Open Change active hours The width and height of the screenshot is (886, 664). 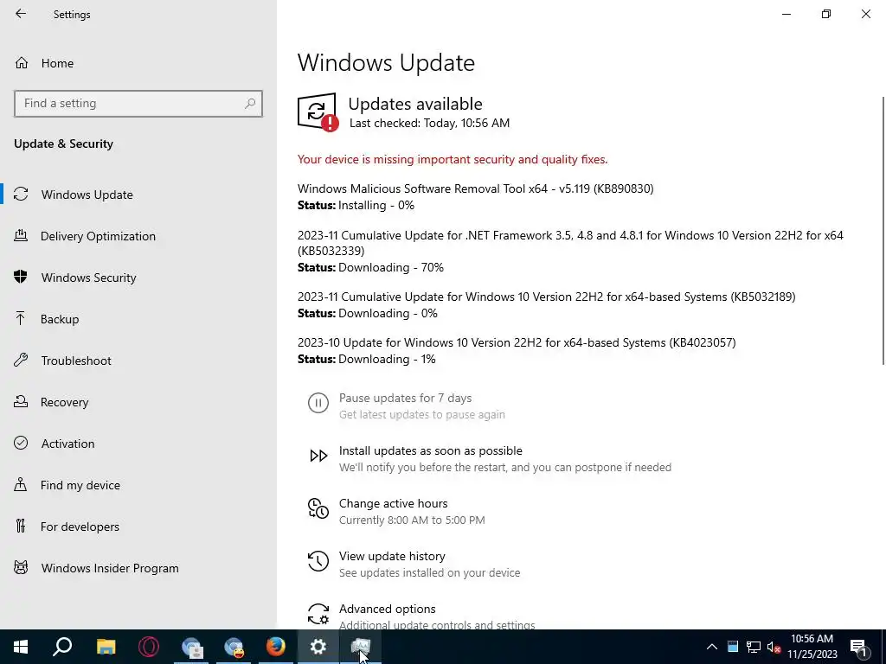(x=394, y=503)
